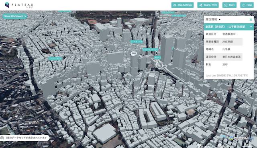
Task: Click the wide teal label near tall towers
Action: click(150, 49)
